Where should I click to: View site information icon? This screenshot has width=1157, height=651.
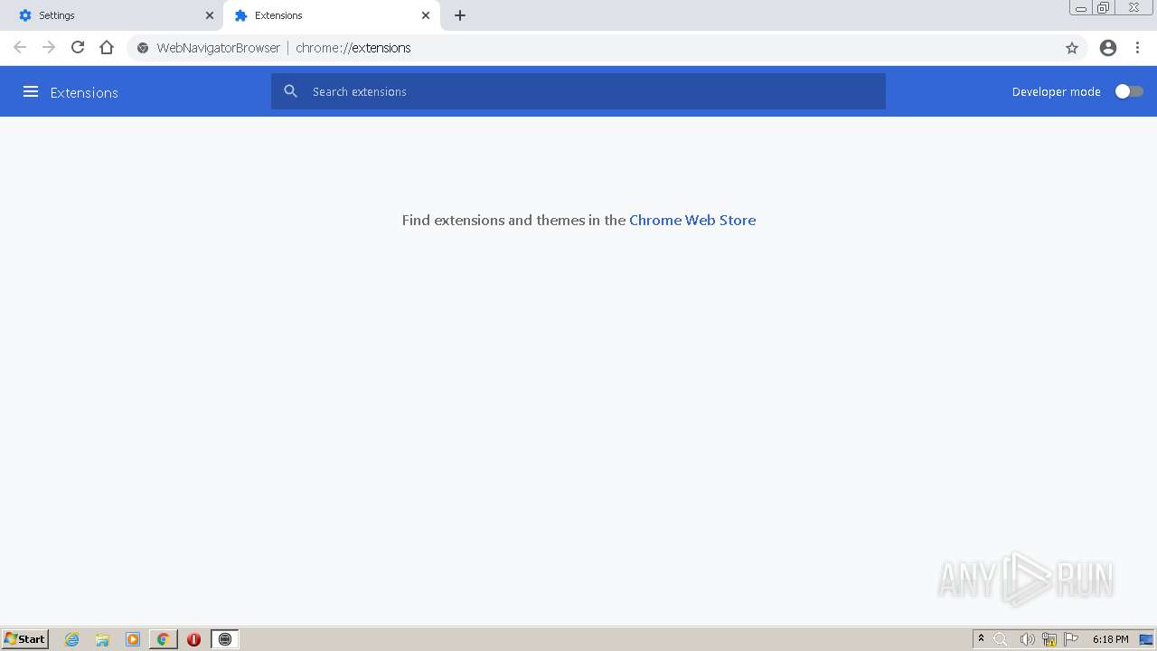tap(143, 48)
